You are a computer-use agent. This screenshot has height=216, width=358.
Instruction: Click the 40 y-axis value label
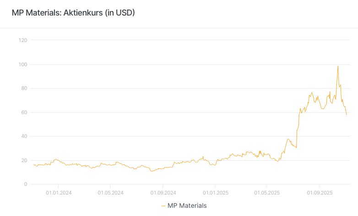coord(24,136)
